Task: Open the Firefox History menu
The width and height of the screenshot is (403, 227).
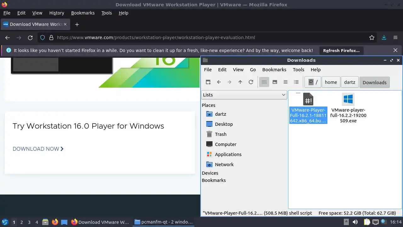Action: point(57,13)
